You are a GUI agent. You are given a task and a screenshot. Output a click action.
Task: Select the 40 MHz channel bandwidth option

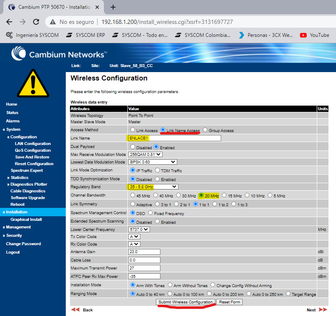[155, 195]
